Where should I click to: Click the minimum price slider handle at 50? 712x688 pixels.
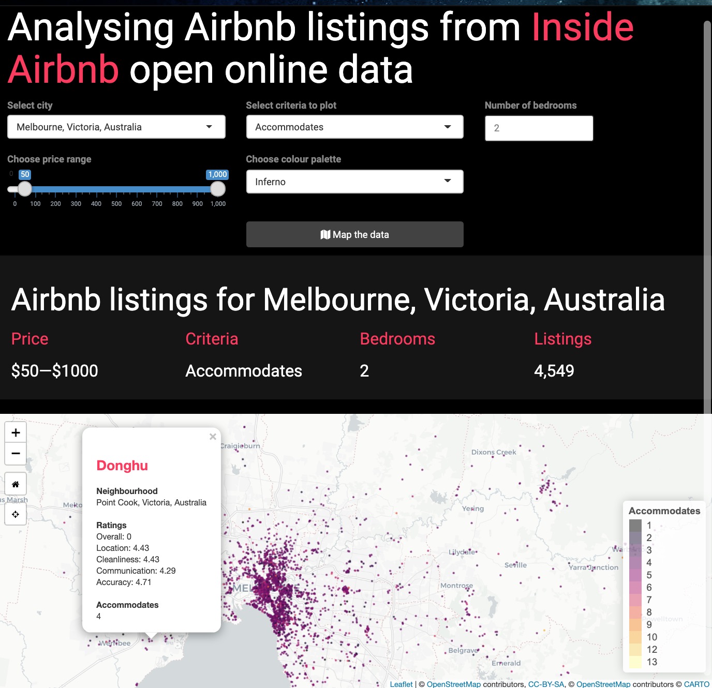(x=25, y=189)
